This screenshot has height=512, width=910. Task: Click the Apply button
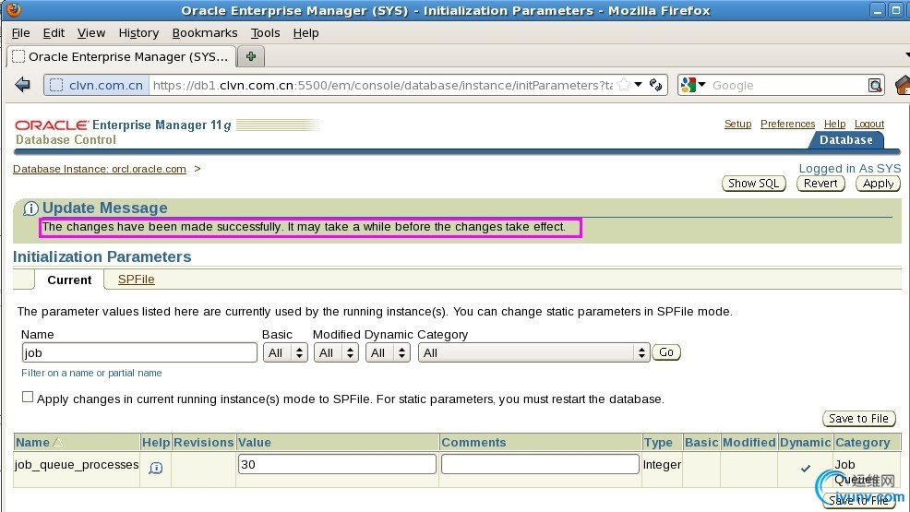(x=878, y=184)
